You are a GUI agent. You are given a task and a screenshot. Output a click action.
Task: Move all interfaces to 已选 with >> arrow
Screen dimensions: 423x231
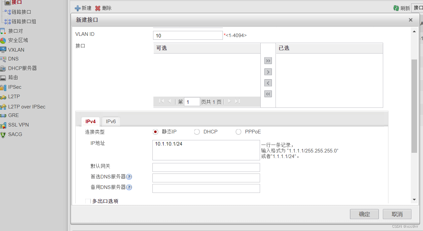pos(268,61)
